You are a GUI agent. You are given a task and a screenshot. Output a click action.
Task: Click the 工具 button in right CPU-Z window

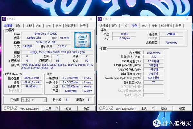144,108
